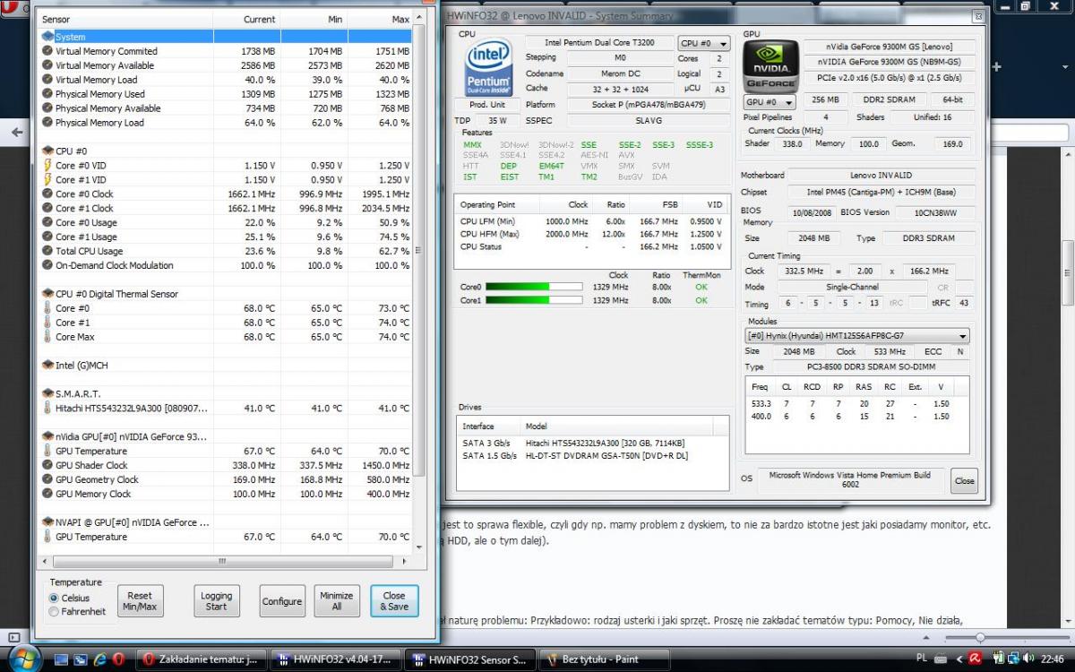Switch to Zakładanie tematu Opera taskbar window

tap(201, 659)
